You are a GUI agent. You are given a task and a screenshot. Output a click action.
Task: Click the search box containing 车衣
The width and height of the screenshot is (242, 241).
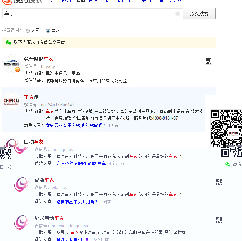(x=92, y=13)
